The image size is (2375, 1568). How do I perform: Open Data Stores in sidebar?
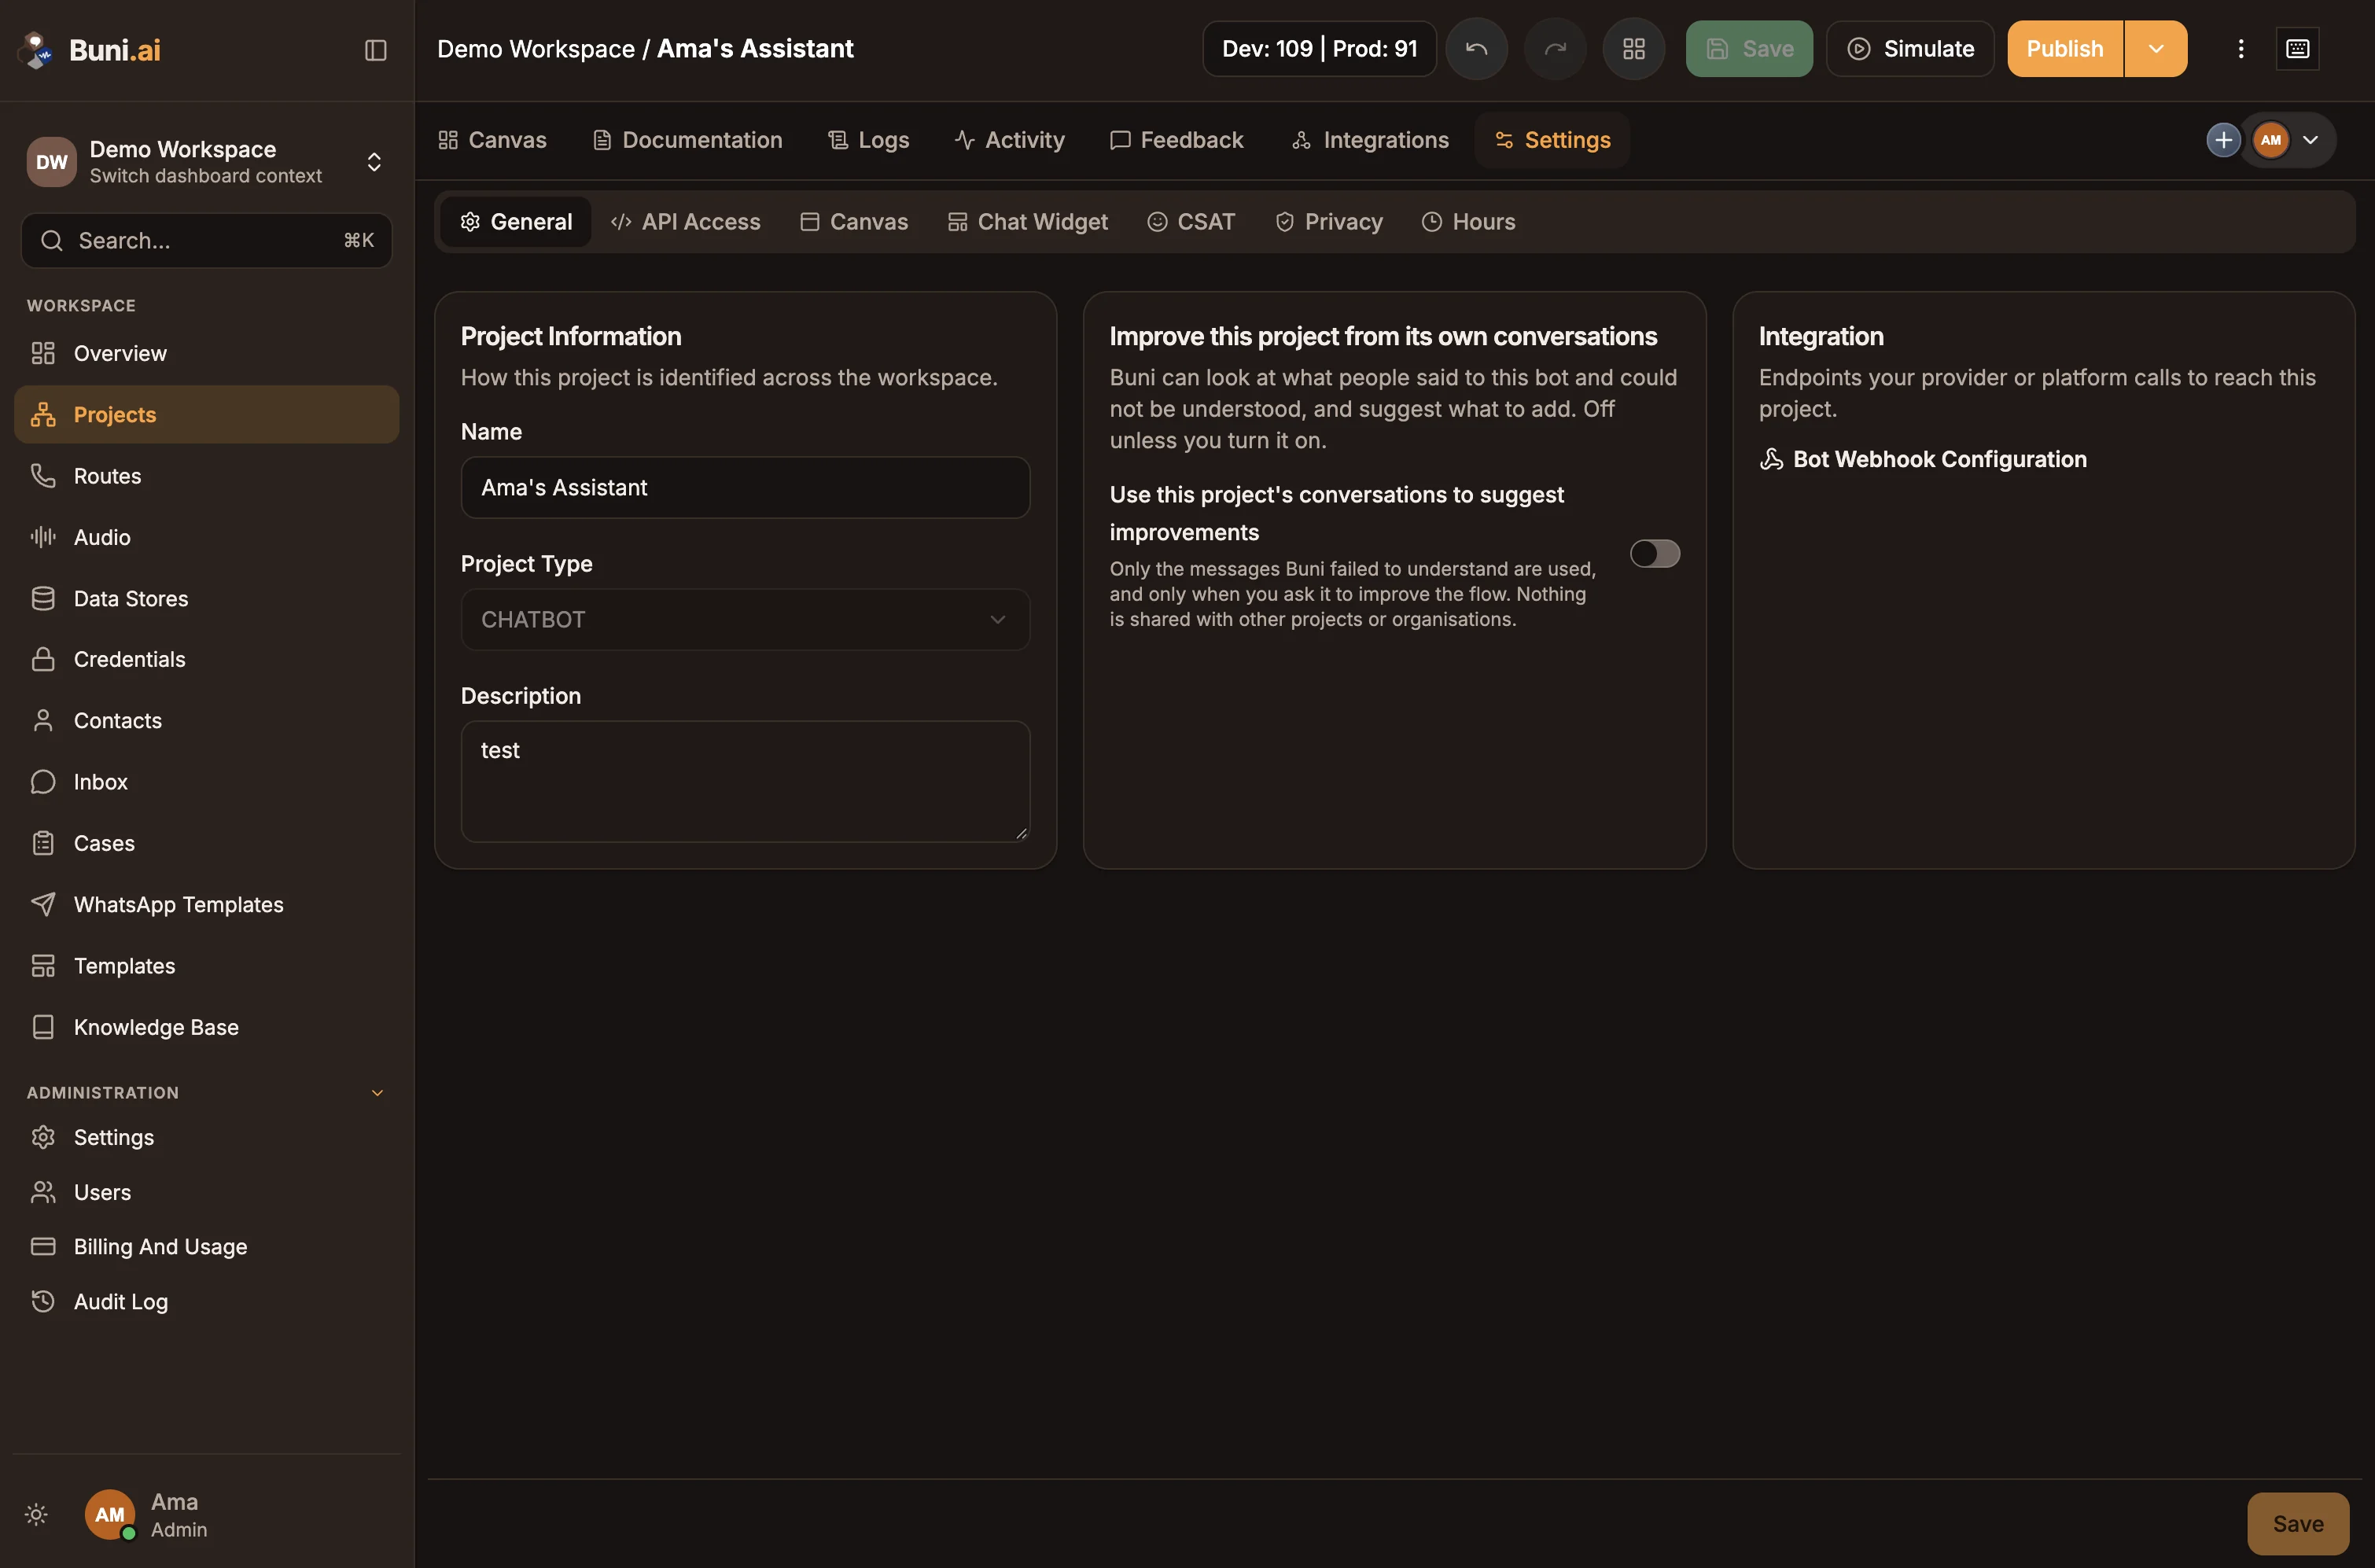206,598
